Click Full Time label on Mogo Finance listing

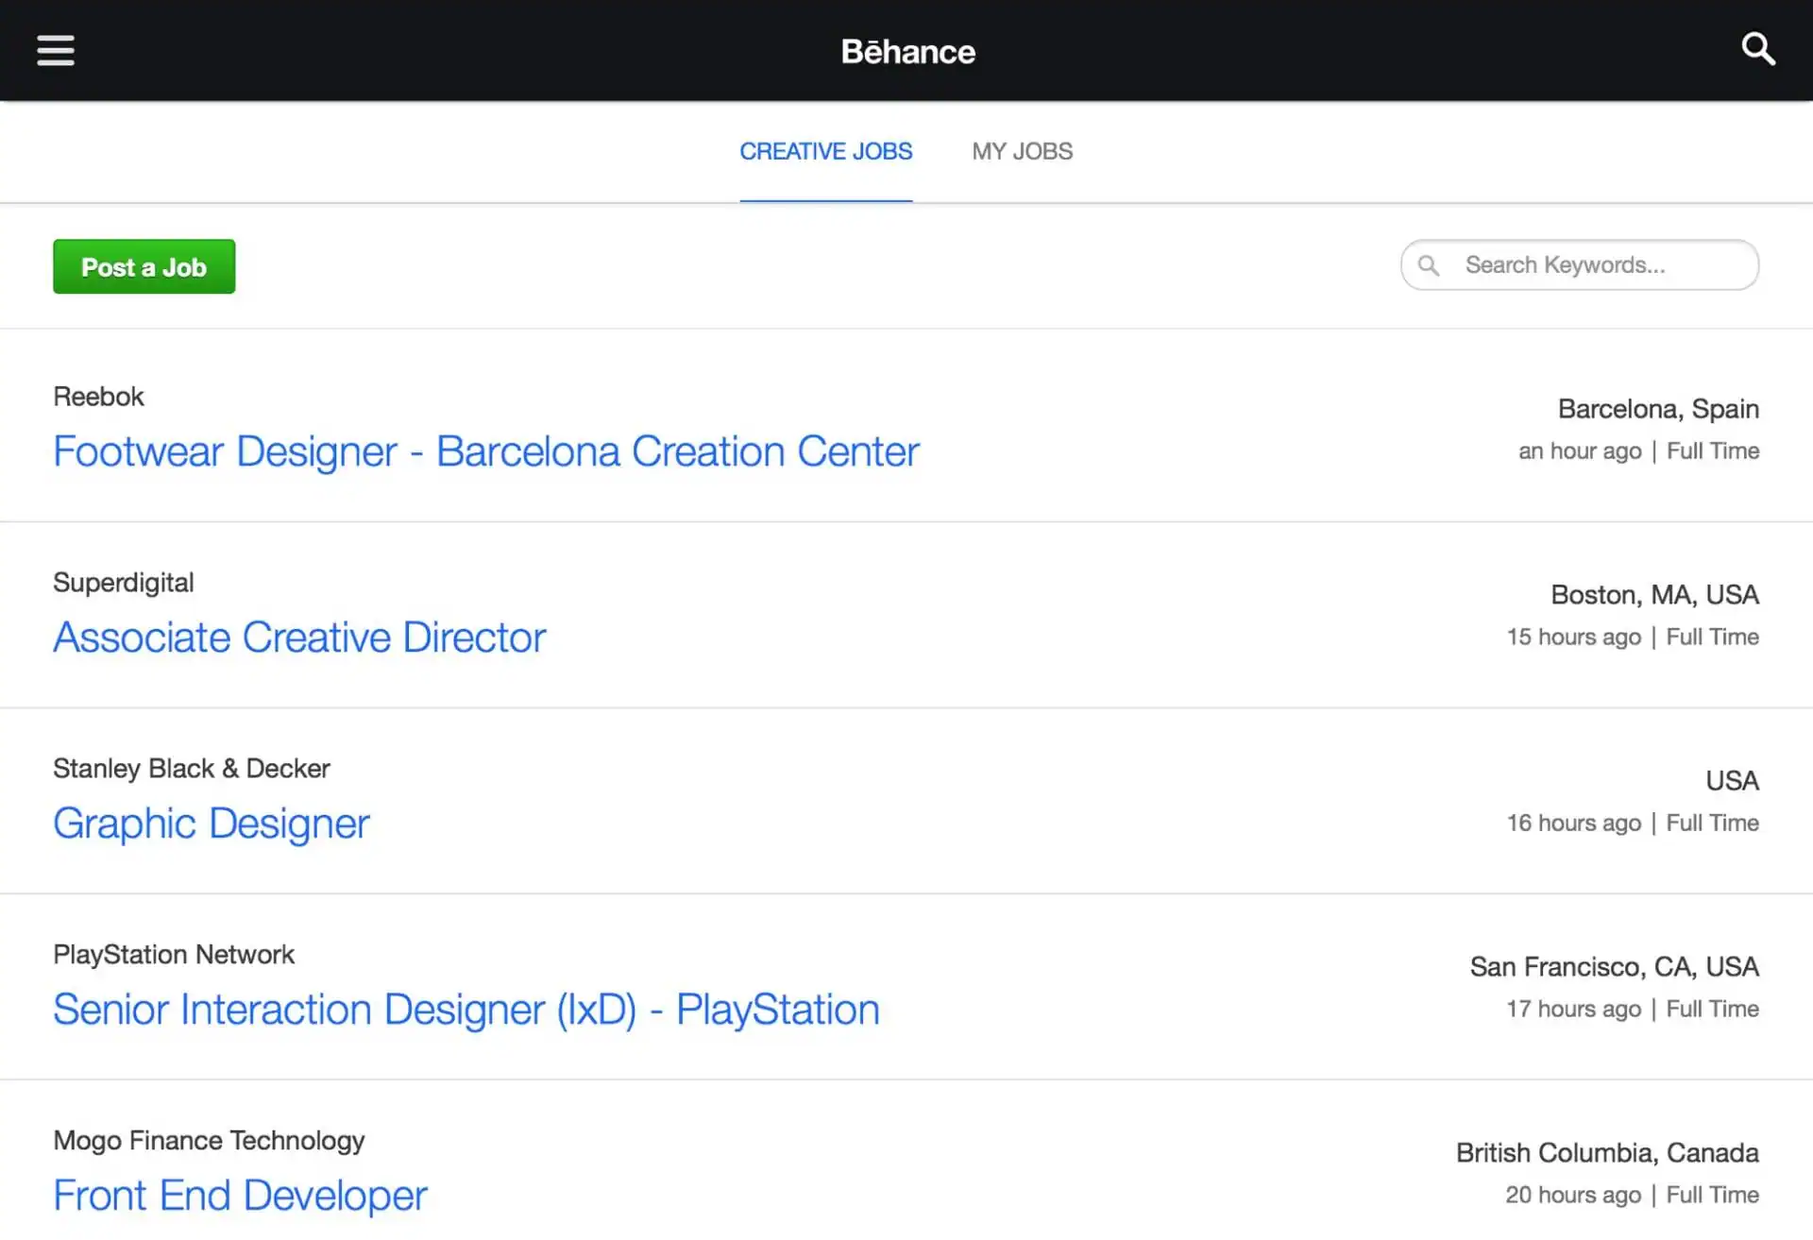click(x=1712, y=1196)
